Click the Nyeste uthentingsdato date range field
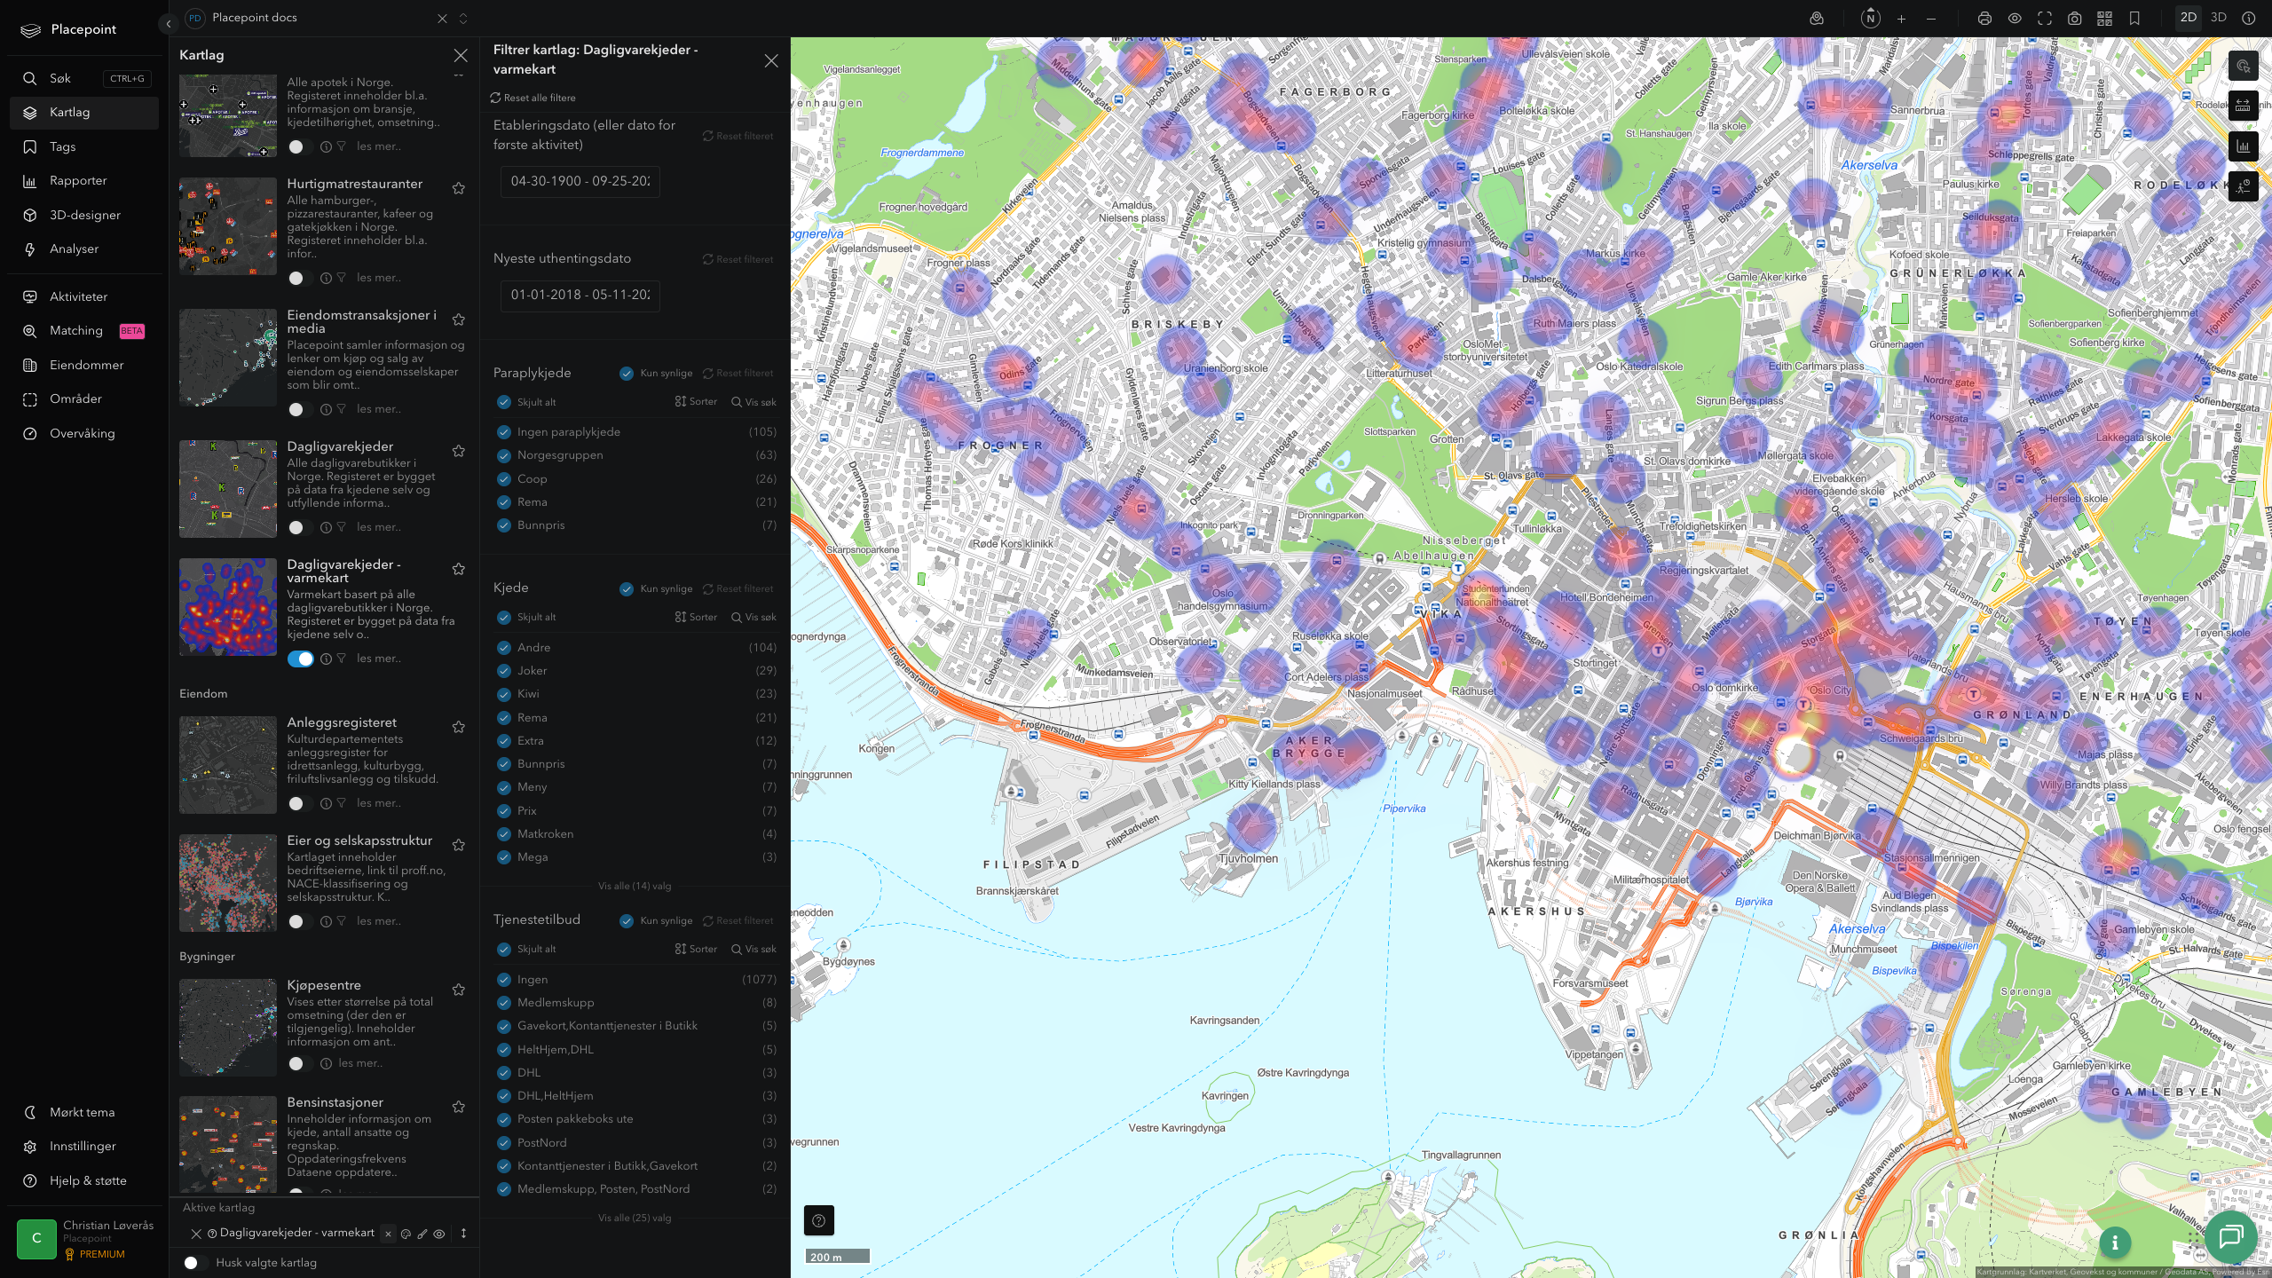Viewport: 2272px width, 1278px height. pos(580,296)
